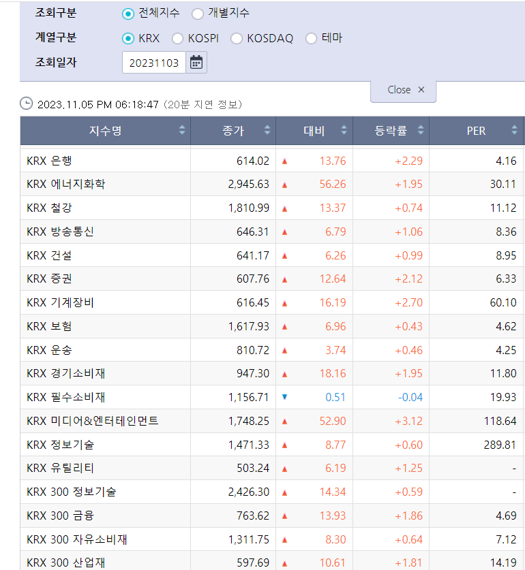The height and width of the screenshot is (570, 525).
Task: Click the 등락률 header label
Action: (391, 131)
